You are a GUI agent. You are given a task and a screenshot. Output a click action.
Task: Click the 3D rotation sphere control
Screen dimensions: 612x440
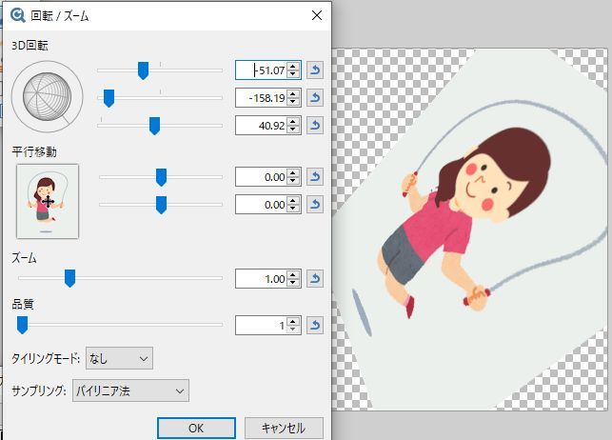click(48, 96)
